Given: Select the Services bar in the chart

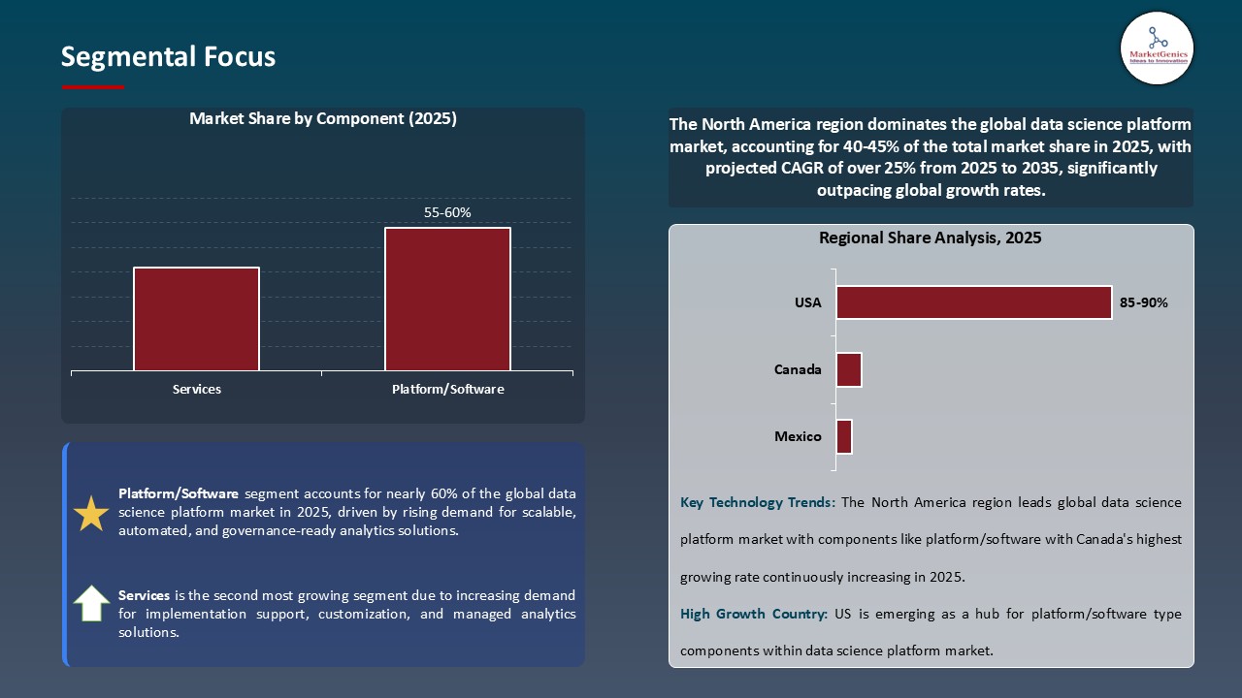Looking at the screenshot, I should pos(196,318).
